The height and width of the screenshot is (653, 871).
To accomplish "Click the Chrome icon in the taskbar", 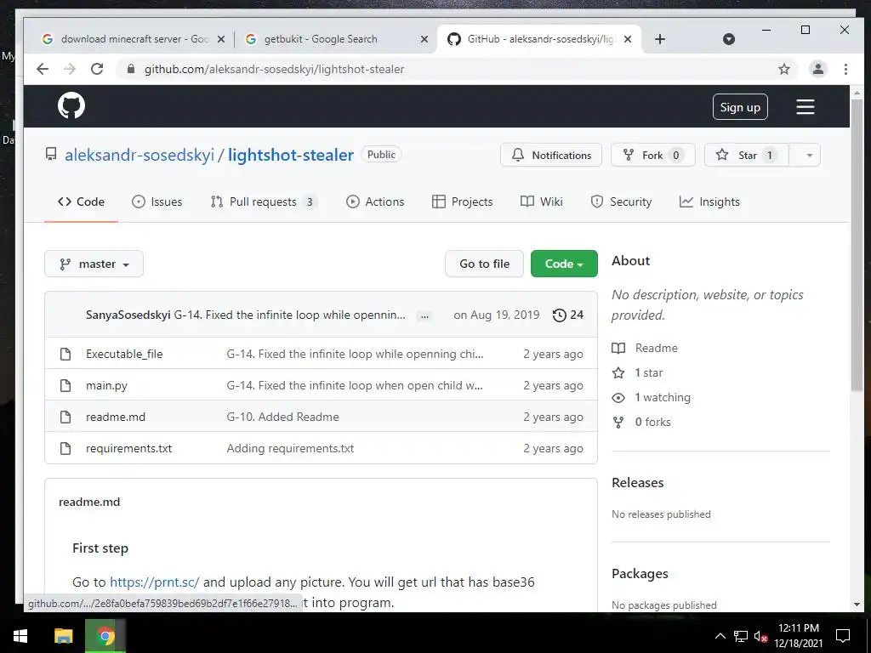I will 105,636.
